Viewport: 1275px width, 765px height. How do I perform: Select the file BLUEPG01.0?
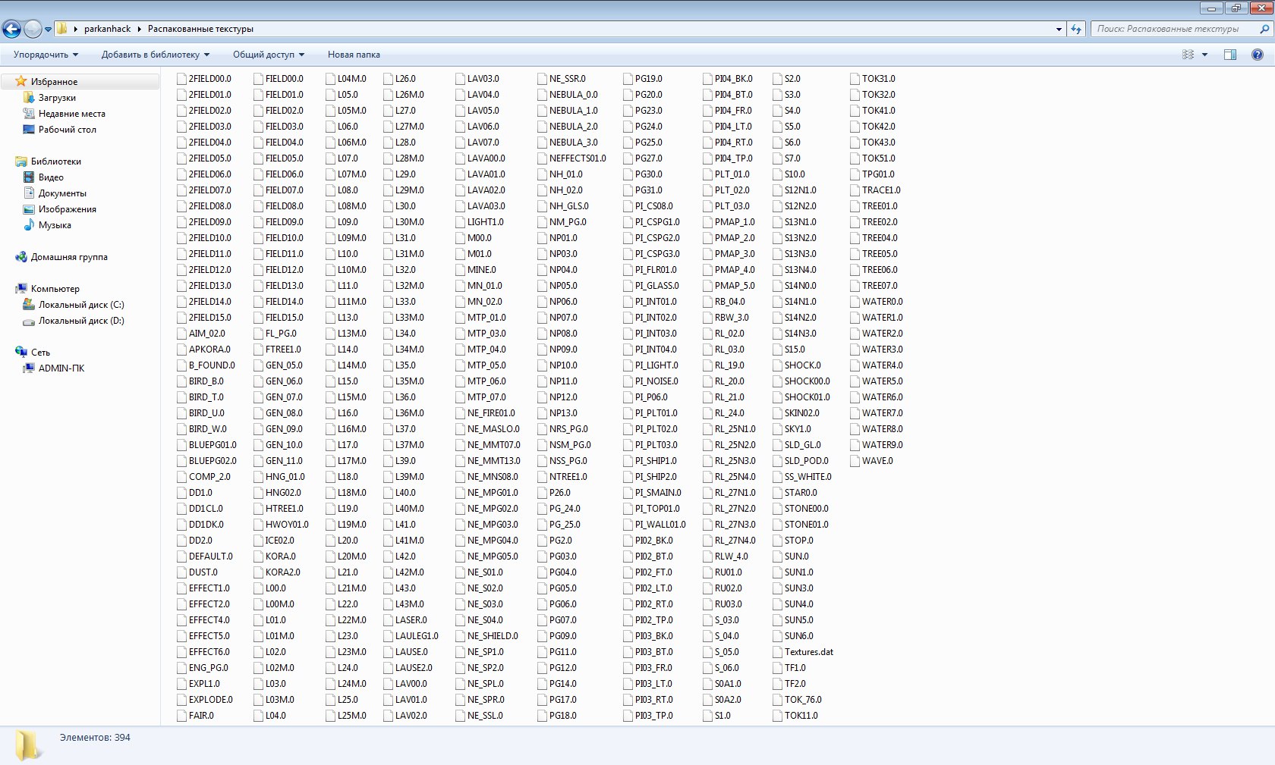tap(206, 445)
